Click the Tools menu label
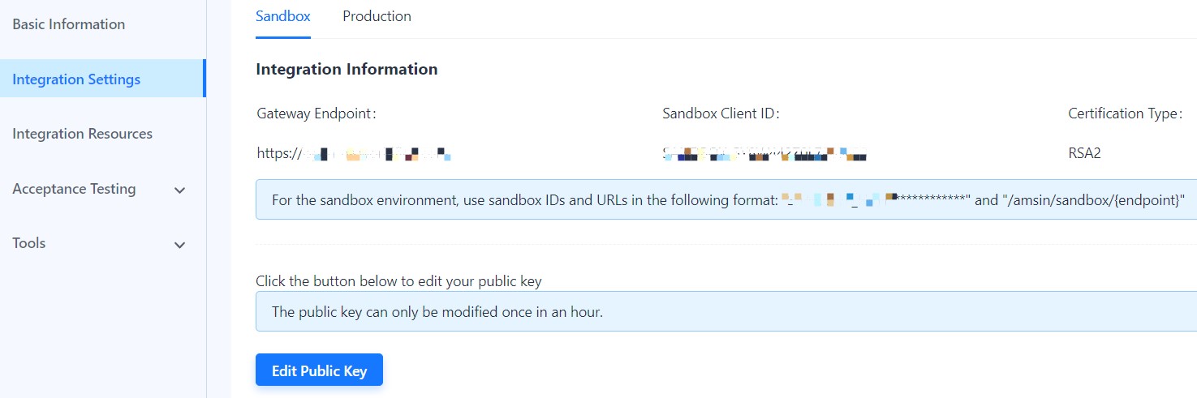 (x=29, y=243)
